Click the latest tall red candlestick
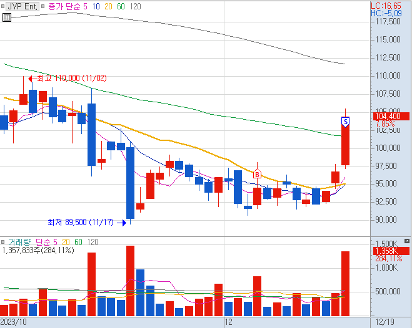 click(345, 141)
